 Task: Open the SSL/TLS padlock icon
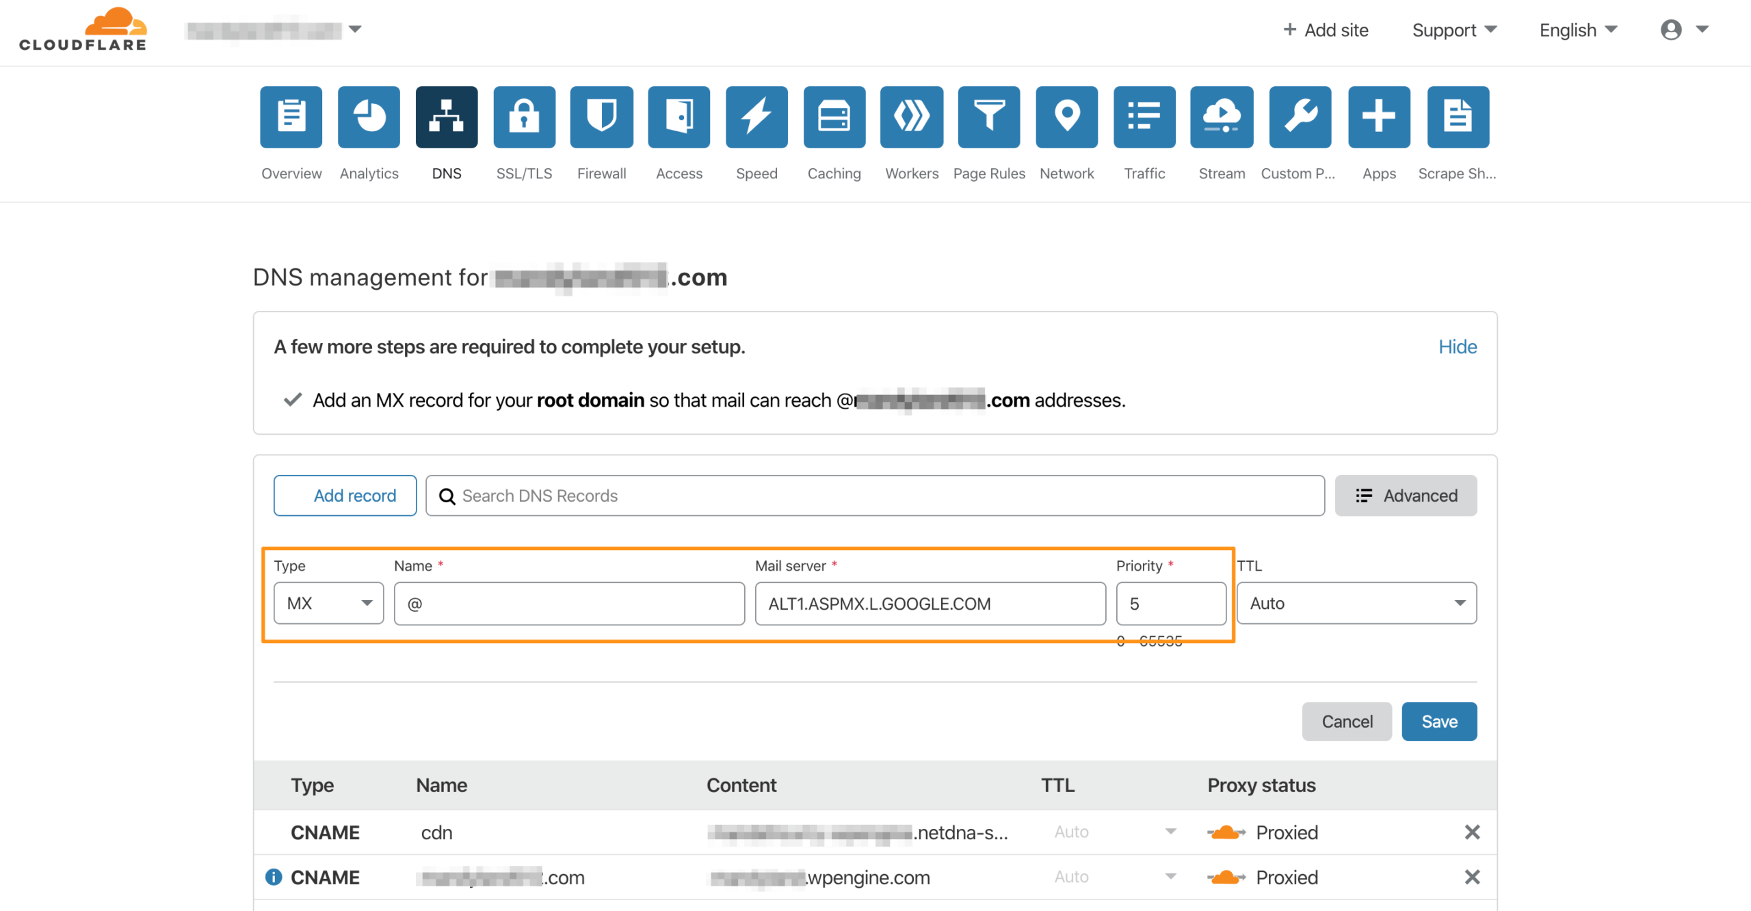point(524,117)
